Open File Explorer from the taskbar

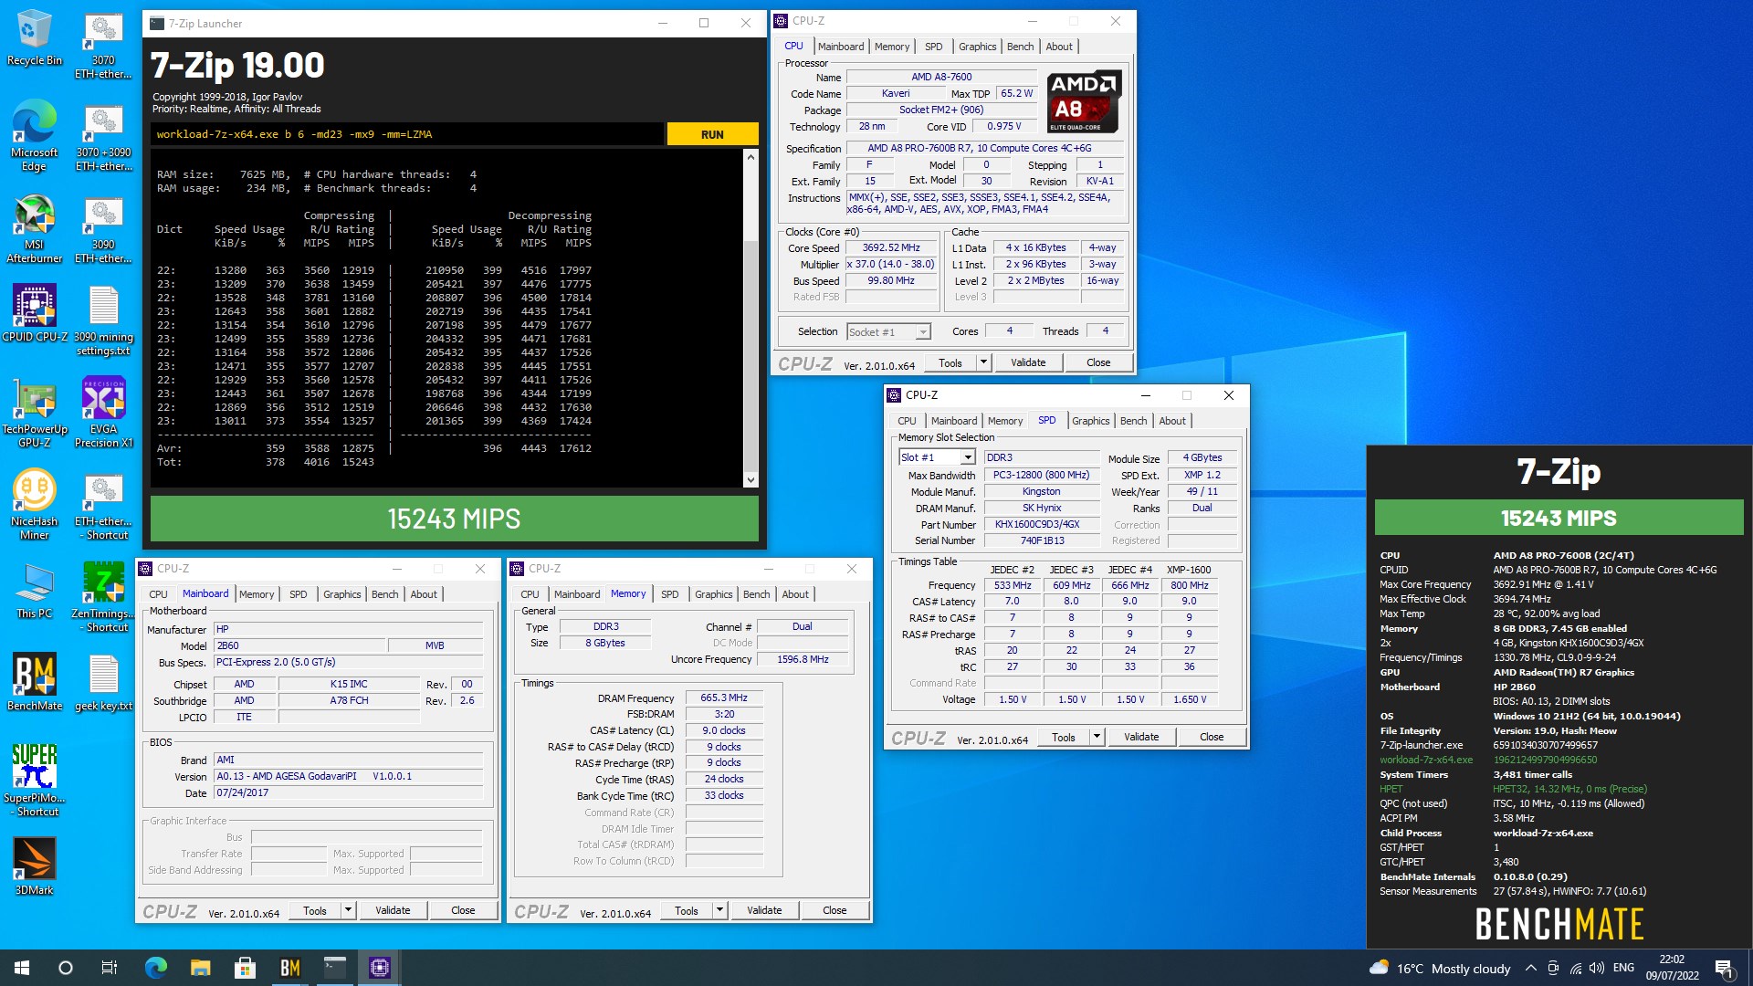[x=200, y=968]
